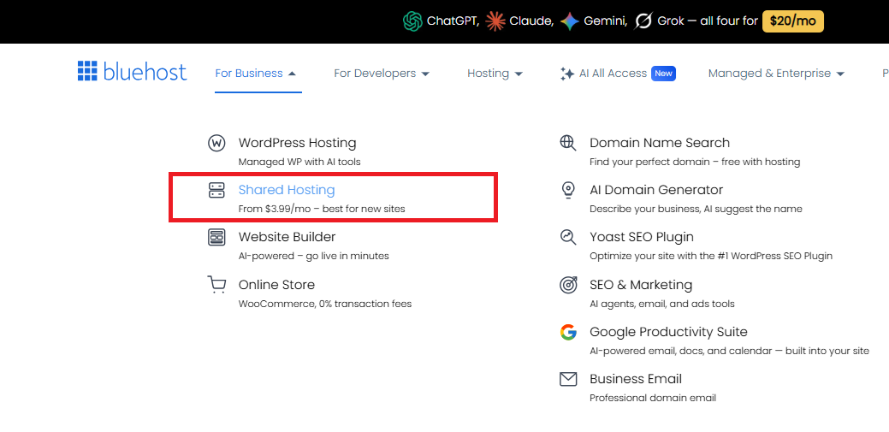Click the AI Domain Generator lightbulb icon
889x432 pixels.
pos(568,190)
